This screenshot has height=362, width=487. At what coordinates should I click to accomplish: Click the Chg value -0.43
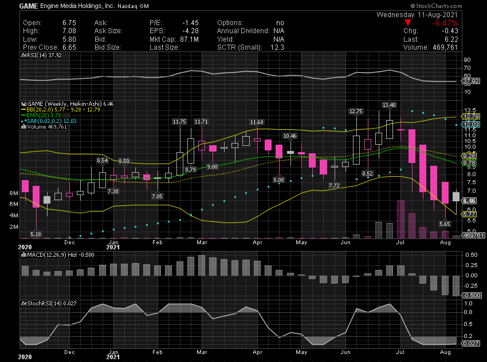[450, 31]
